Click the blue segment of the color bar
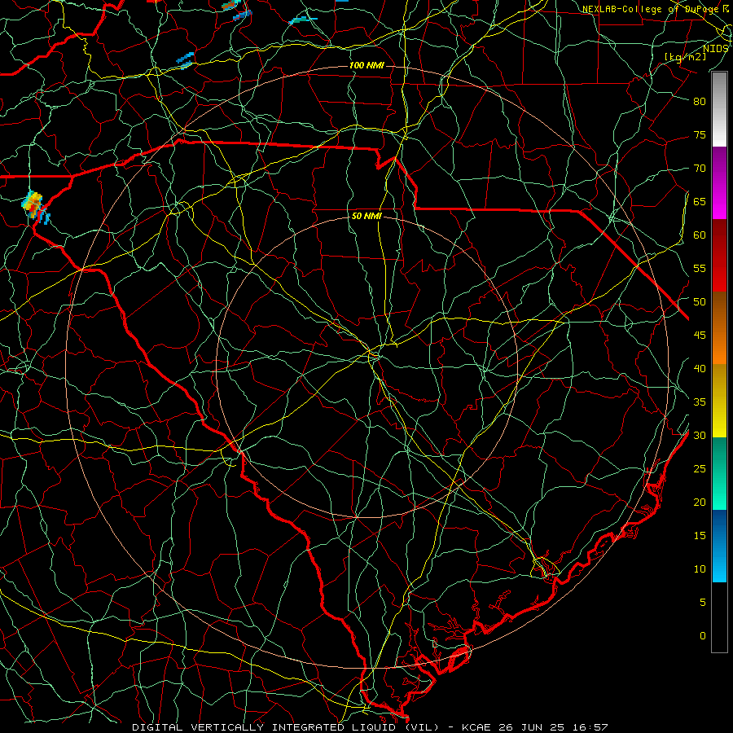The width and height of the screenshot is (733, 733). 719,546
